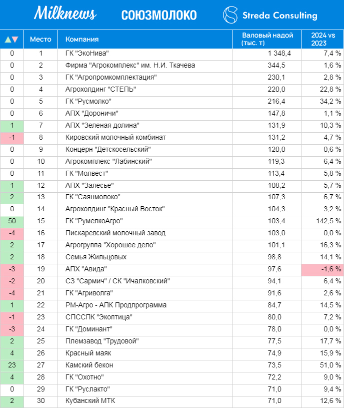Click Агрогруппа "Хорошее дело" cell
Image resolution: width=344 pixels, height=408 pixels.
145,245
